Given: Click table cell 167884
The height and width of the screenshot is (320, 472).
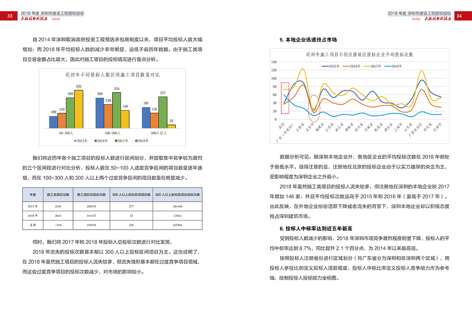Looking at the screenshot, I should (177, 225).
